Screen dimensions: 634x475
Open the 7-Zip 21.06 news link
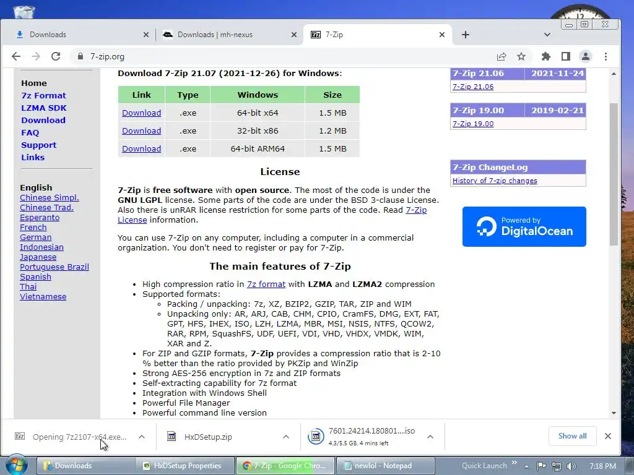click(473, 87)
